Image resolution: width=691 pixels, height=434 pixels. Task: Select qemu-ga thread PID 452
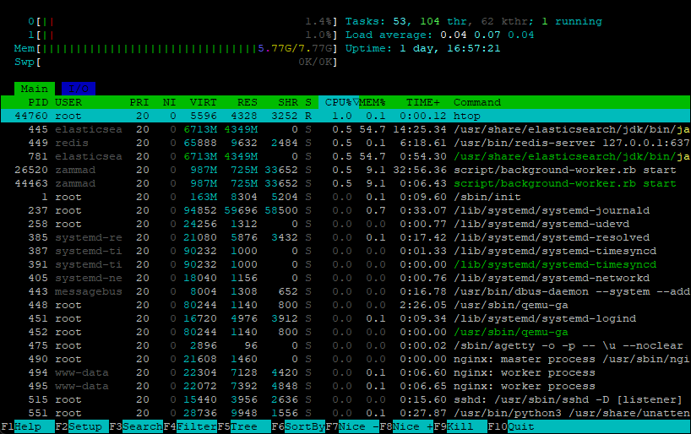[x=345, y=332]
